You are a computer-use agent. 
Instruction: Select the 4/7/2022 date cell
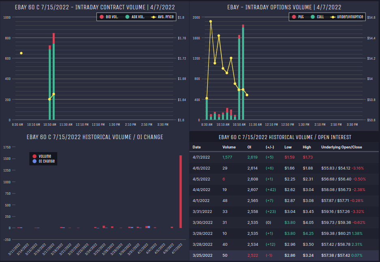(x=201, y=157)
